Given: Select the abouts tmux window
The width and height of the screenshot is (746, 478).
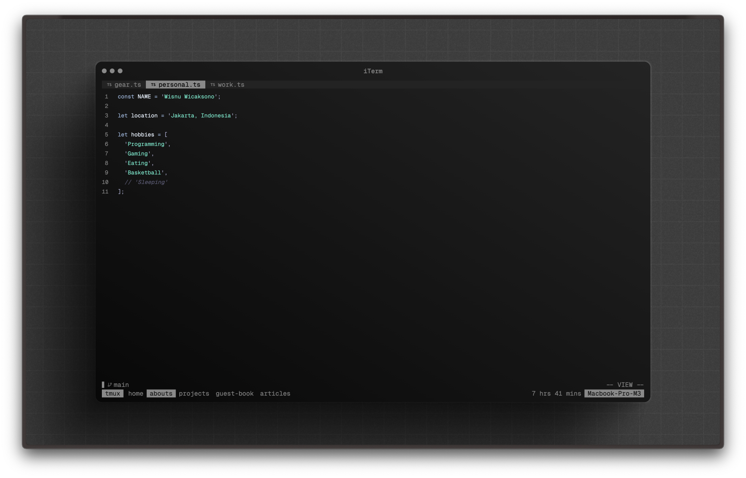Looking at the screenshot, I should 161,394.
